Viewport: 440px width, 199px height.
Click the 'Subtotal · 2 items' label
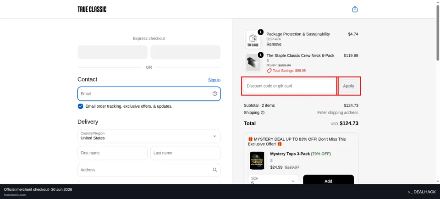(259, 105)
